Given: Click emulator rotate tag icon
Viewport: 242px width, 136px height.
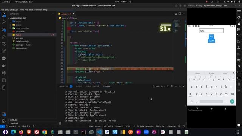Looking at the screenshot, I should coord(239,18).
